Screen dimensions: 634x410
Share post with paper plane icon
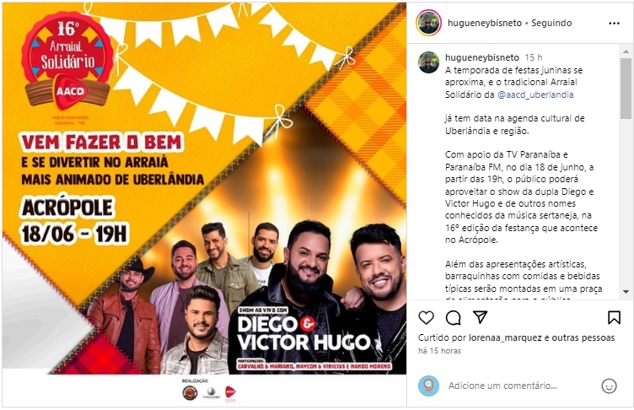click(x=480, y=317)
